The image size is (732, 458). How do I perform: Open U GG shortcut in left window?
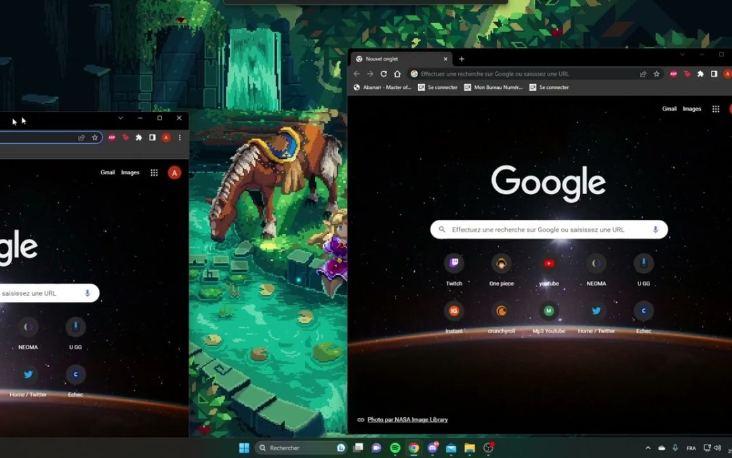[76, 334]
